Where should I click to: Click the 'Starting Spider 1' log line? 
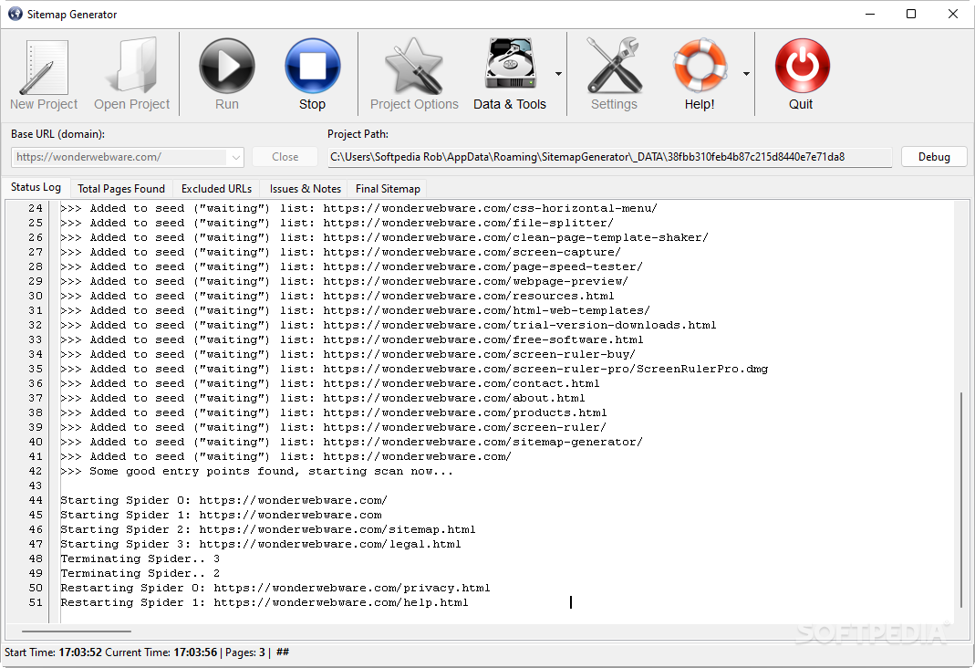(x=221, y=515)
